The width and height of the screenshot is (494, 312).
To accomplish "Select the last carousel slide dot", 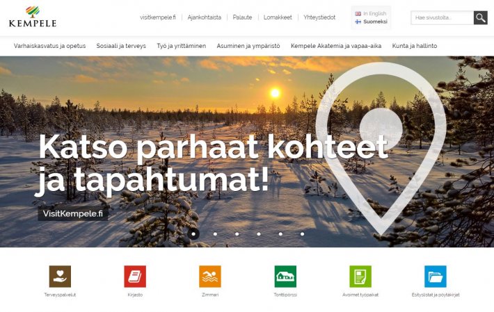I will click(302, 234).
